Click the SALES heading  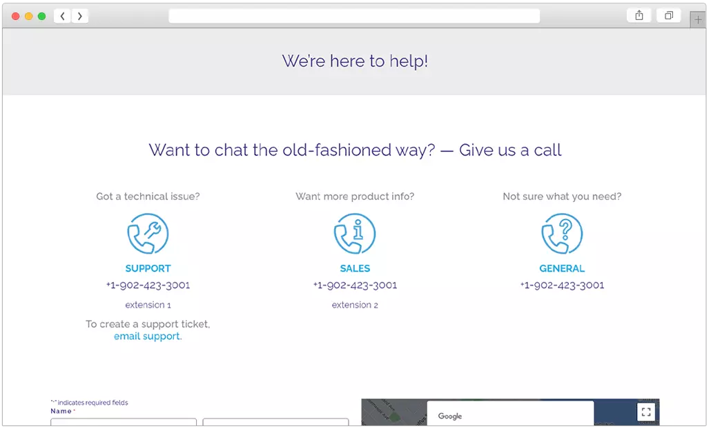[x=355, y=268]
